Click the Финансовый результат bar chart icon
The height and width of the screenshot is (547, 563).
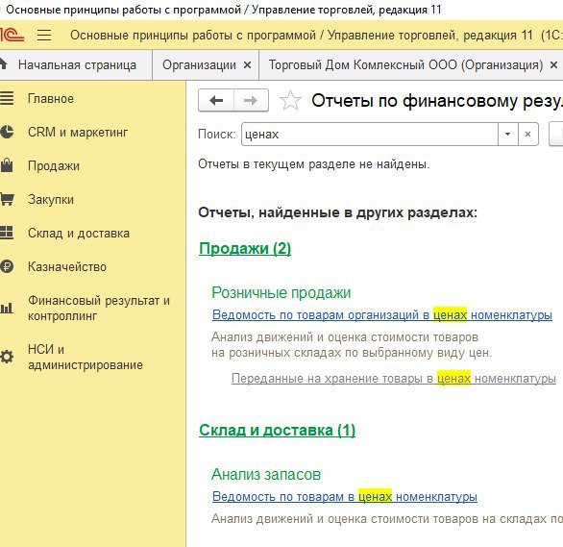[x=7, y=308]
